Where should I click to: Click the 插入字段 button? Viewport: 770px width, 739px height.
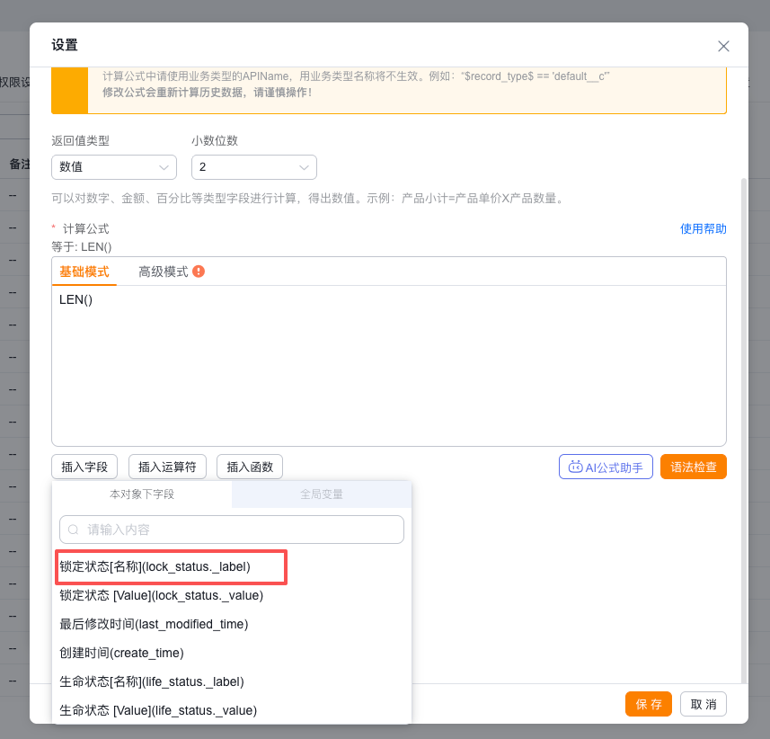coord(84,467)
